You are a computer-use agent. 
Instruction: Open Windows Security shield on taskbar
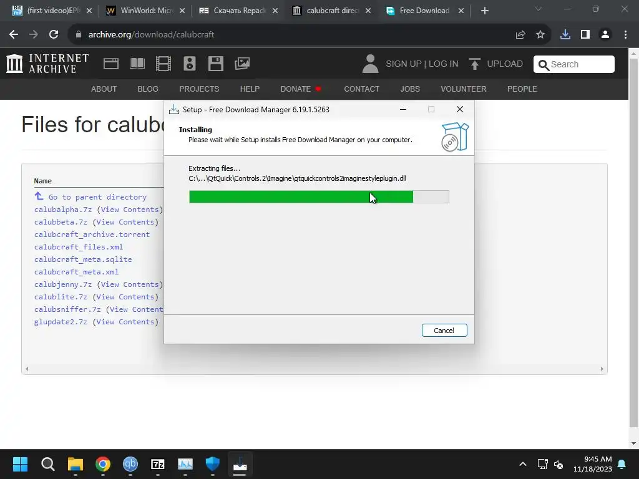point(213,464)
